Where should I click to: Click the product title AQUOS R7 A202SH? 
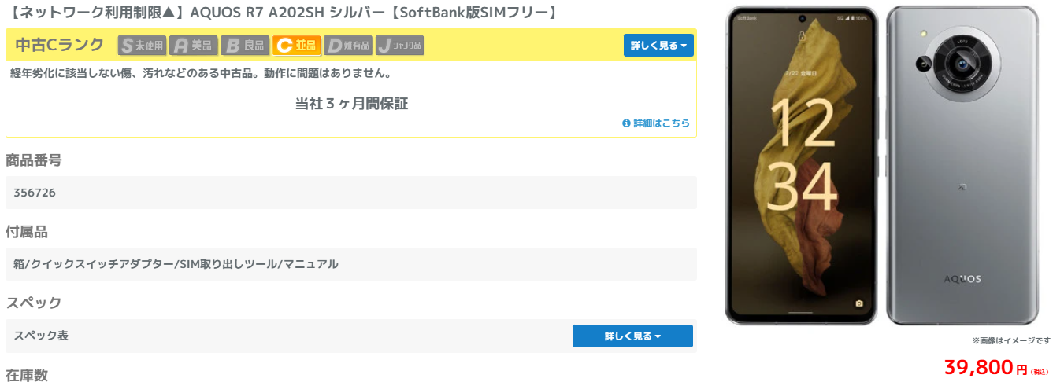click(x=283, y=12)
